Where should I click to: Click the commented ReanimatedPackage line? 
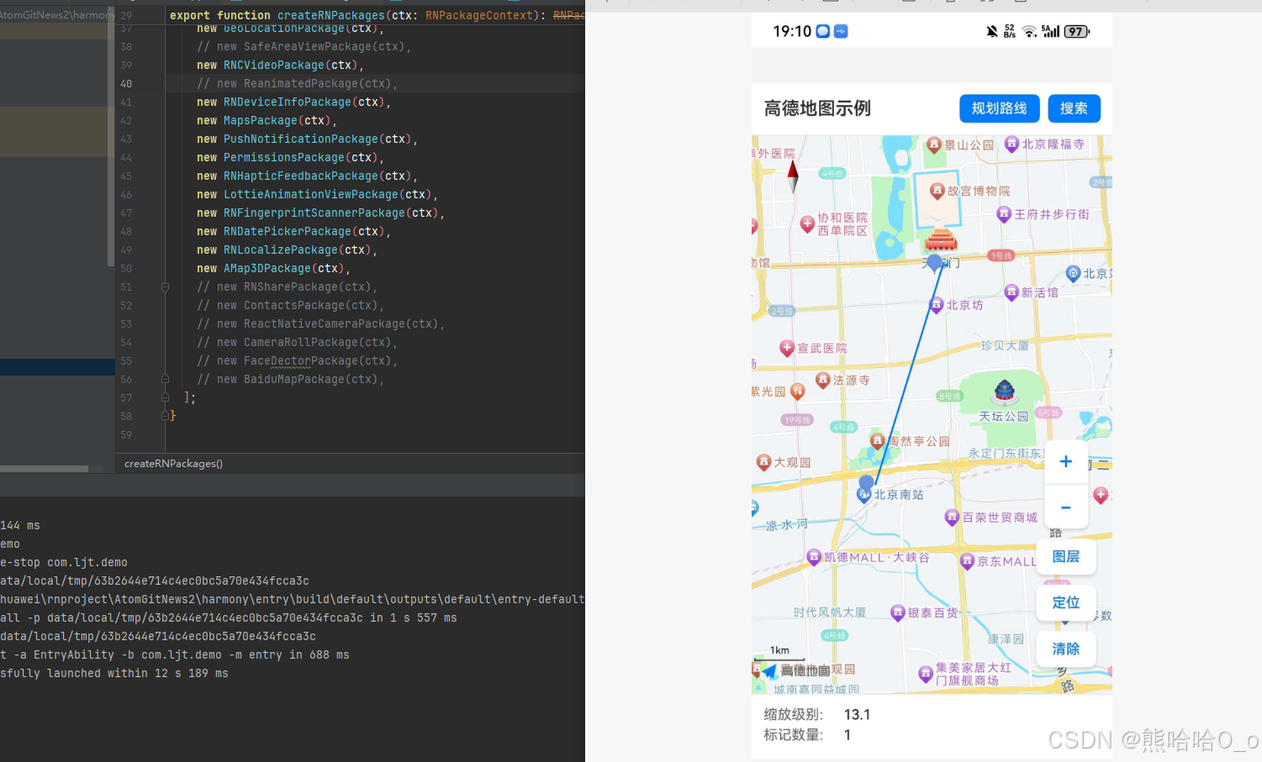pos(297,83)
